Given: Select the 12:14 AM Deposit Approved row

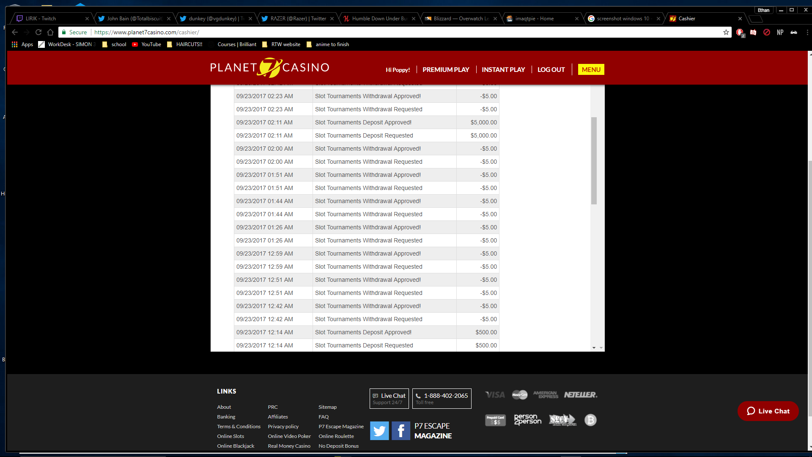Looking at the screenshot, I should point(367,332).
